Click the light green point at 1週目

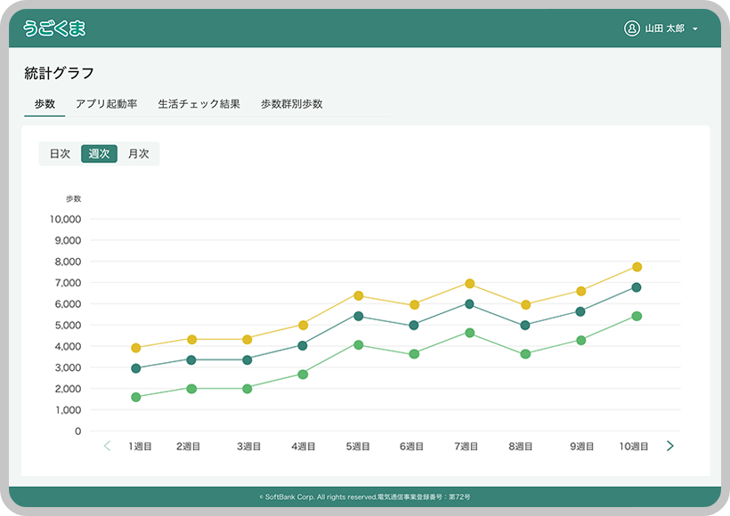136,397
